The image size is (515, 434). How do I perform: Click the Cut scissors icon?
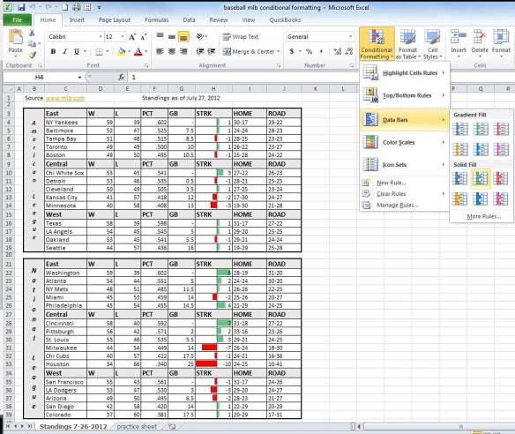tap(32, 34)
